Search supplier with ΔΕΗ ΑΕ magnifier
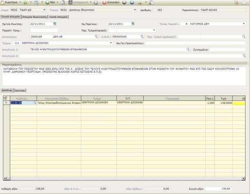250x194 pixels. pyautogui.click(x=96, y=37)
